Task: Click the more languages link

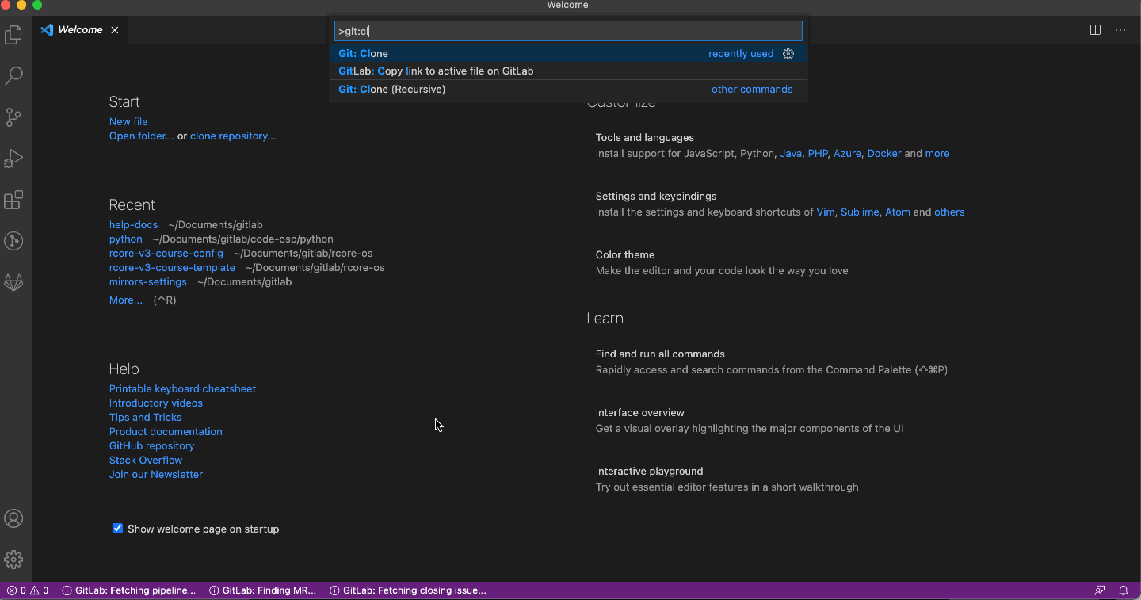Action: coord(937,154)
